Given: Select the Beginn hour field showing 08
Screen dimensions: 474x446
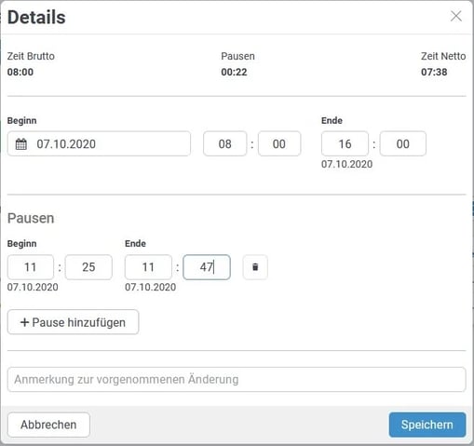Looking at the screenshot, I should pyautogui.click(x=225, y=143).
